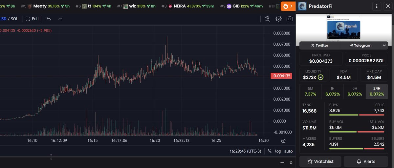
Task: Toggle log scale on the chart
Action: tap(278, 151)
